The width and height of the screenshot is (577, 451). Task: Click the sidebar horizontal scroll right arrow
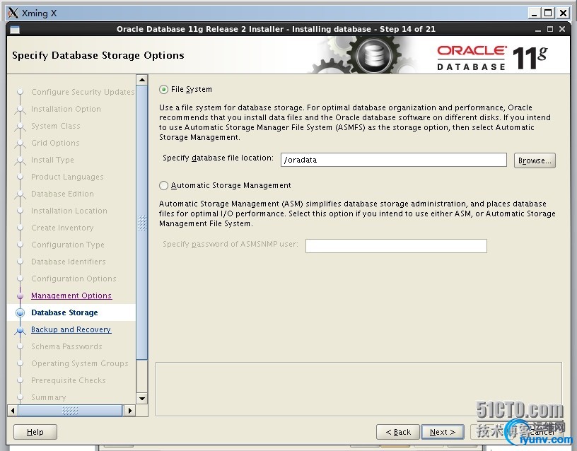[129, 410]
